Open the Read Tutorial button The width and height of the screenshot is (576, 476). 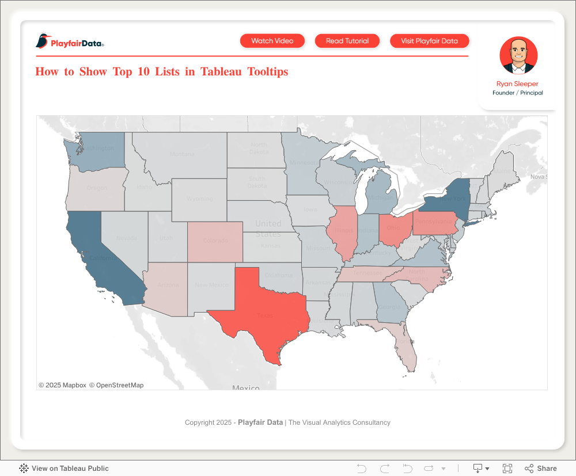(347, 41)
